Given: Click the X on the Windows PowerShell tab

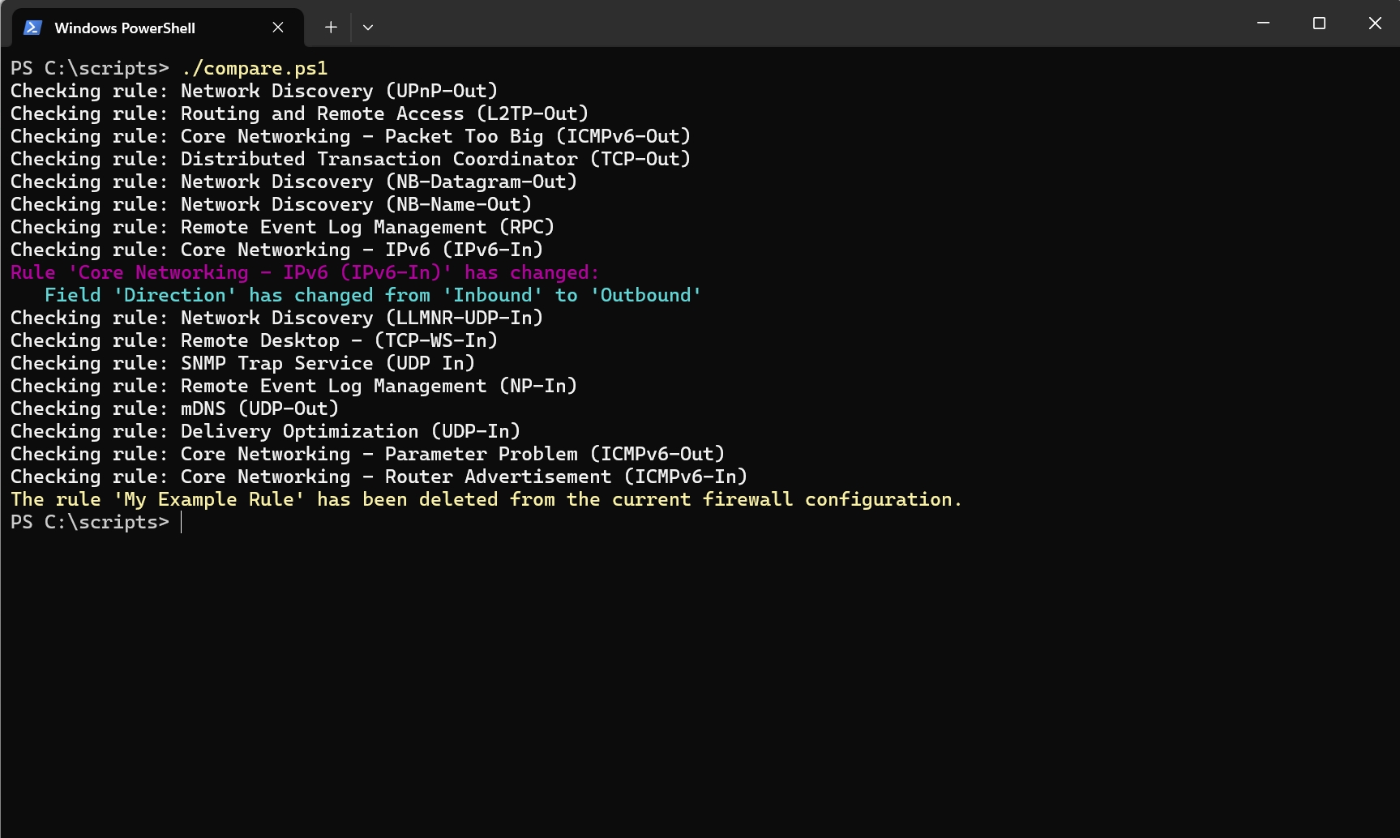Looking at the screenshot, I should (x=277, y=27).
